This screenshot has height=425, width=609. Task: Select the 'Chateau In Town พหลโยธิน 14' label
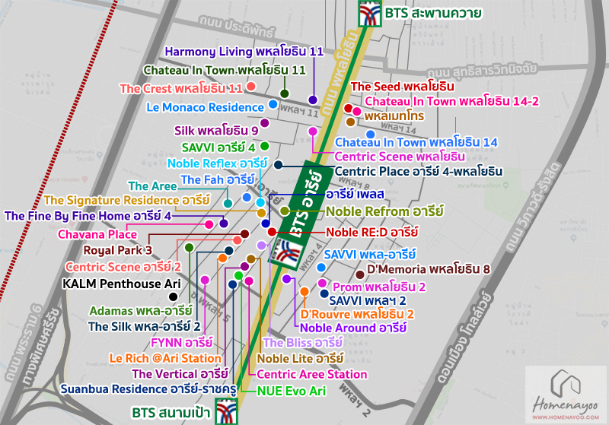[416, 143]
